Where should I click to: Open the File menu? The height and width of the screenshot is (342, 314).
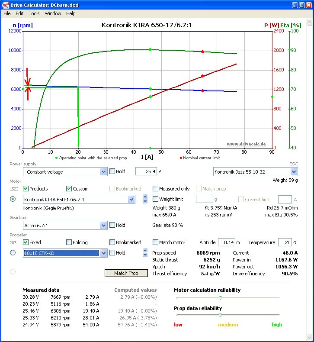click(x=7, y=13)
